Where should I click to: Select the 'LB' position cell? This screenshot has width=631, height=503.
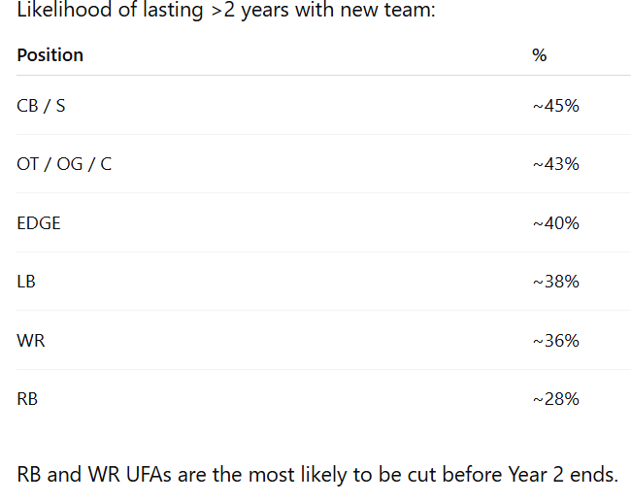[26, 282]
